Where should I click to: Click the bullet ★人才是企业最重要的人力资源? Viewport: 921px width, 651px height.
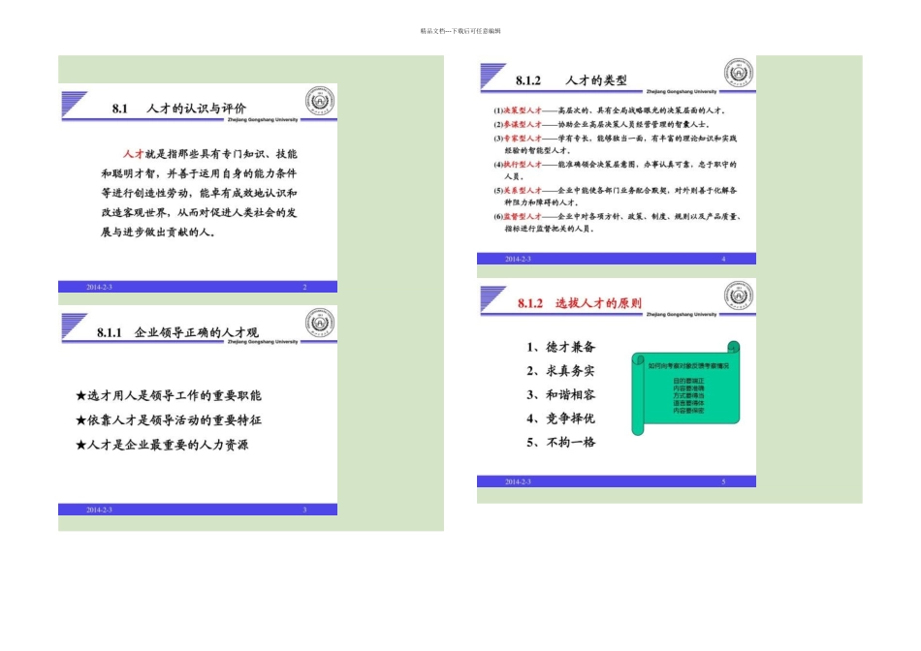coord(162,445)
